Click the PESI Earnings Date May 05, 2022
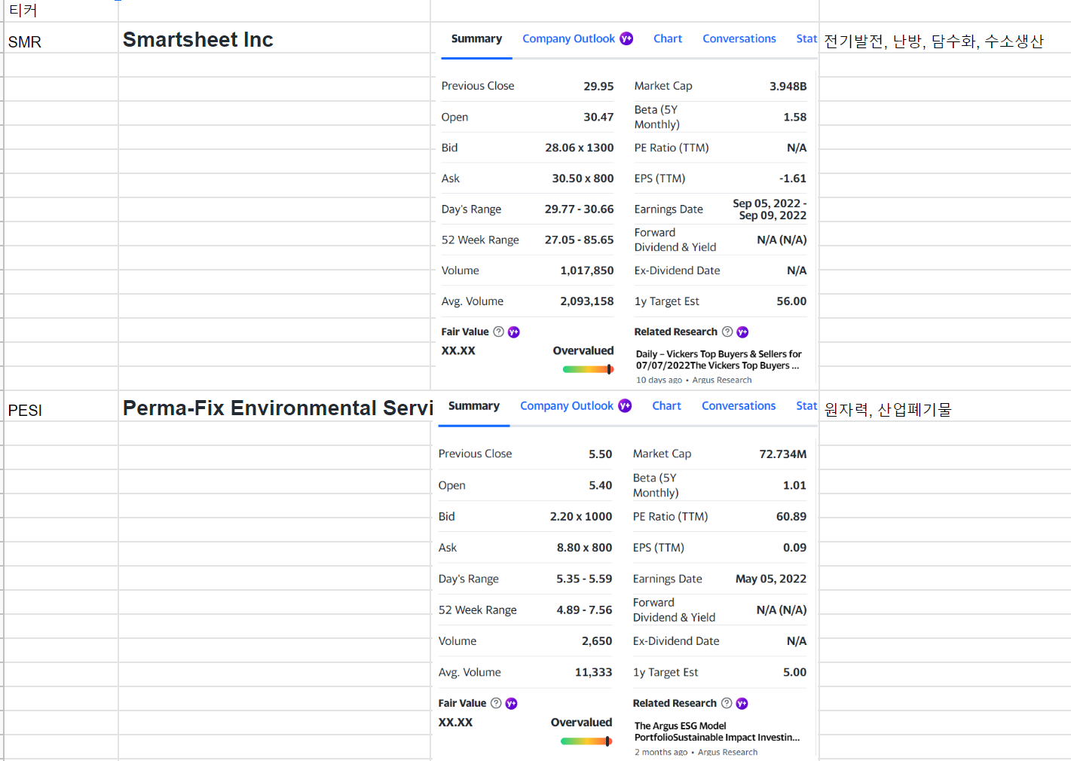Screen dimensions: 1071x761 point(771,579)
